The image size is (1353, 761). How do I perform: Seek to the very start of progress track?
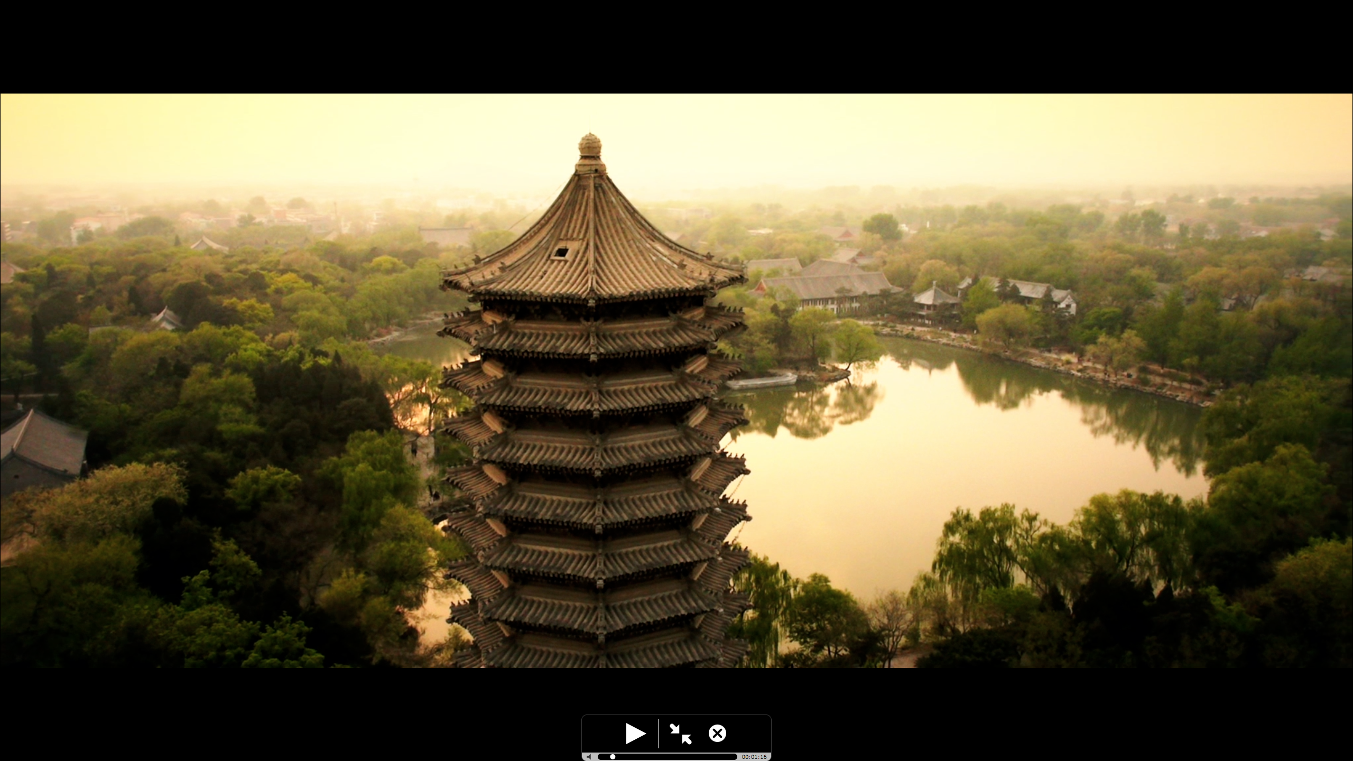coord(600,757)
